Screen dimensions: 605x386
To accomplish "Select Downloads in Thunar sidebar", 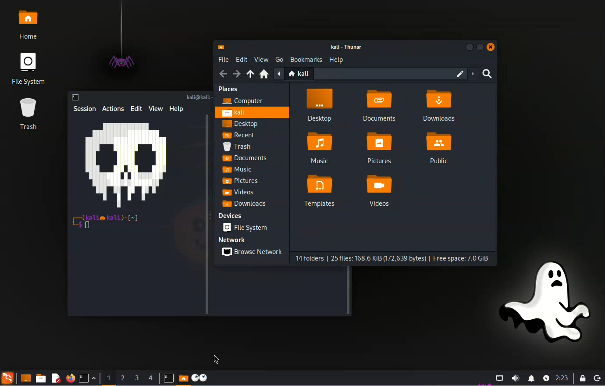I will point(252,204).
